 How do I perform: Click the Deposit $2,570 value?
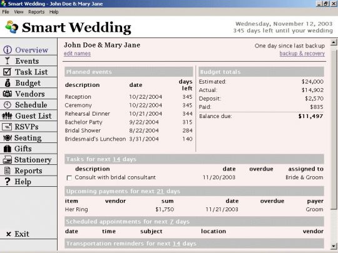pos(314,98)
